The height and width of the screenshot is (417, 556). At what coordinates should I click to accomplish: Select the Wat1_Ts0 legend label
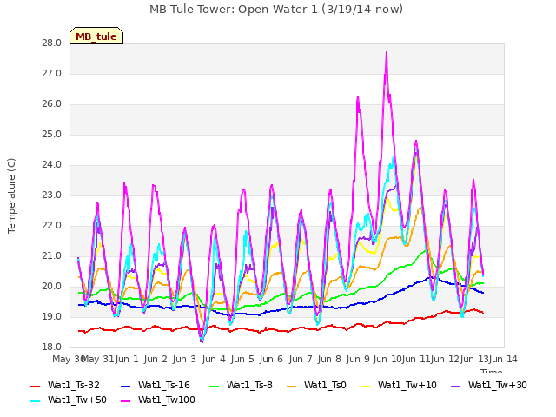[x=325, y=386]
